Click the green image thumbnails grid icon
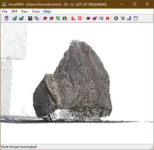Image resolution: width=154 pixels, height=150 pixels. (58, 18)
